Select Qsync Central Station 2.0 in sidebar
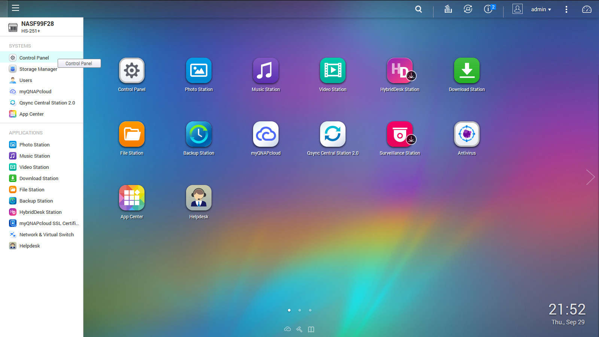Image resolution: width=599 pixels, height=337 pixels. click(x=42, y=103)
